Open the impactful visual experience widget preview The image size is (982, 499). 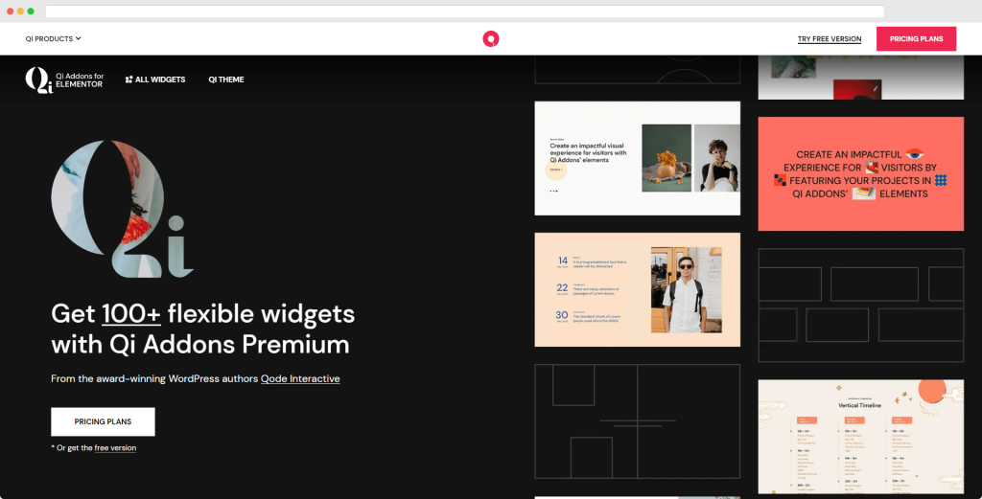(x=638, y=158)
